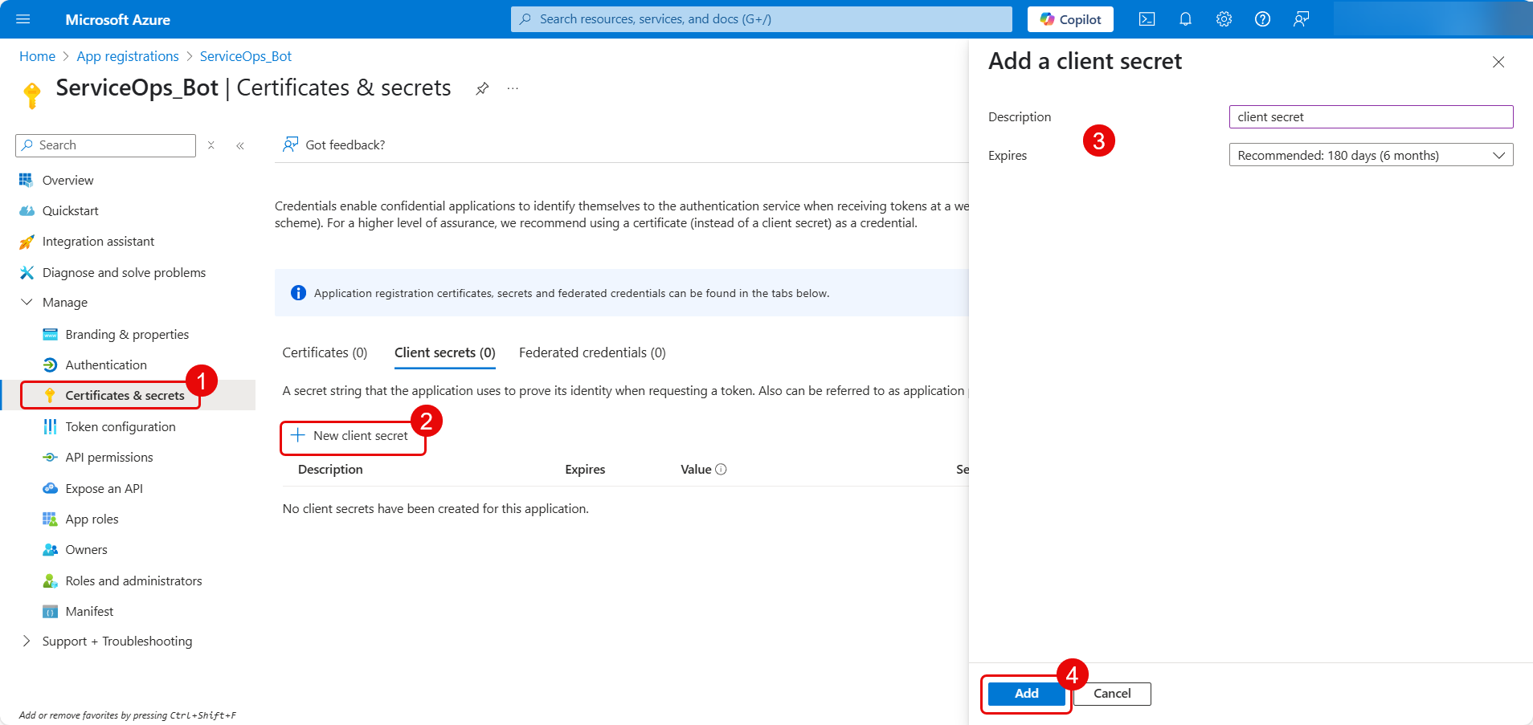The height and width of the screenshot is (725, 1533).
Task: Click the Value column info icon
Action: coord(721,470)
